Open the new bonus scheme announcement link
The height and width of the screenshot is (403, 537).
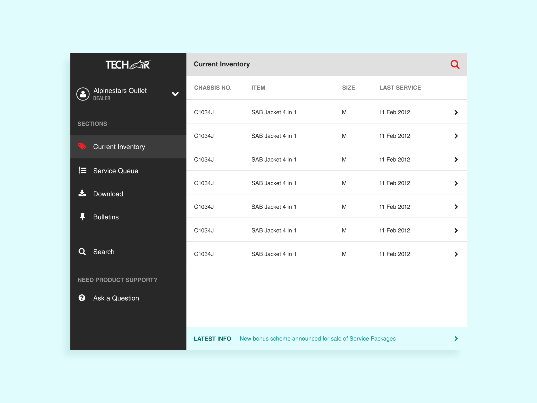317,338
